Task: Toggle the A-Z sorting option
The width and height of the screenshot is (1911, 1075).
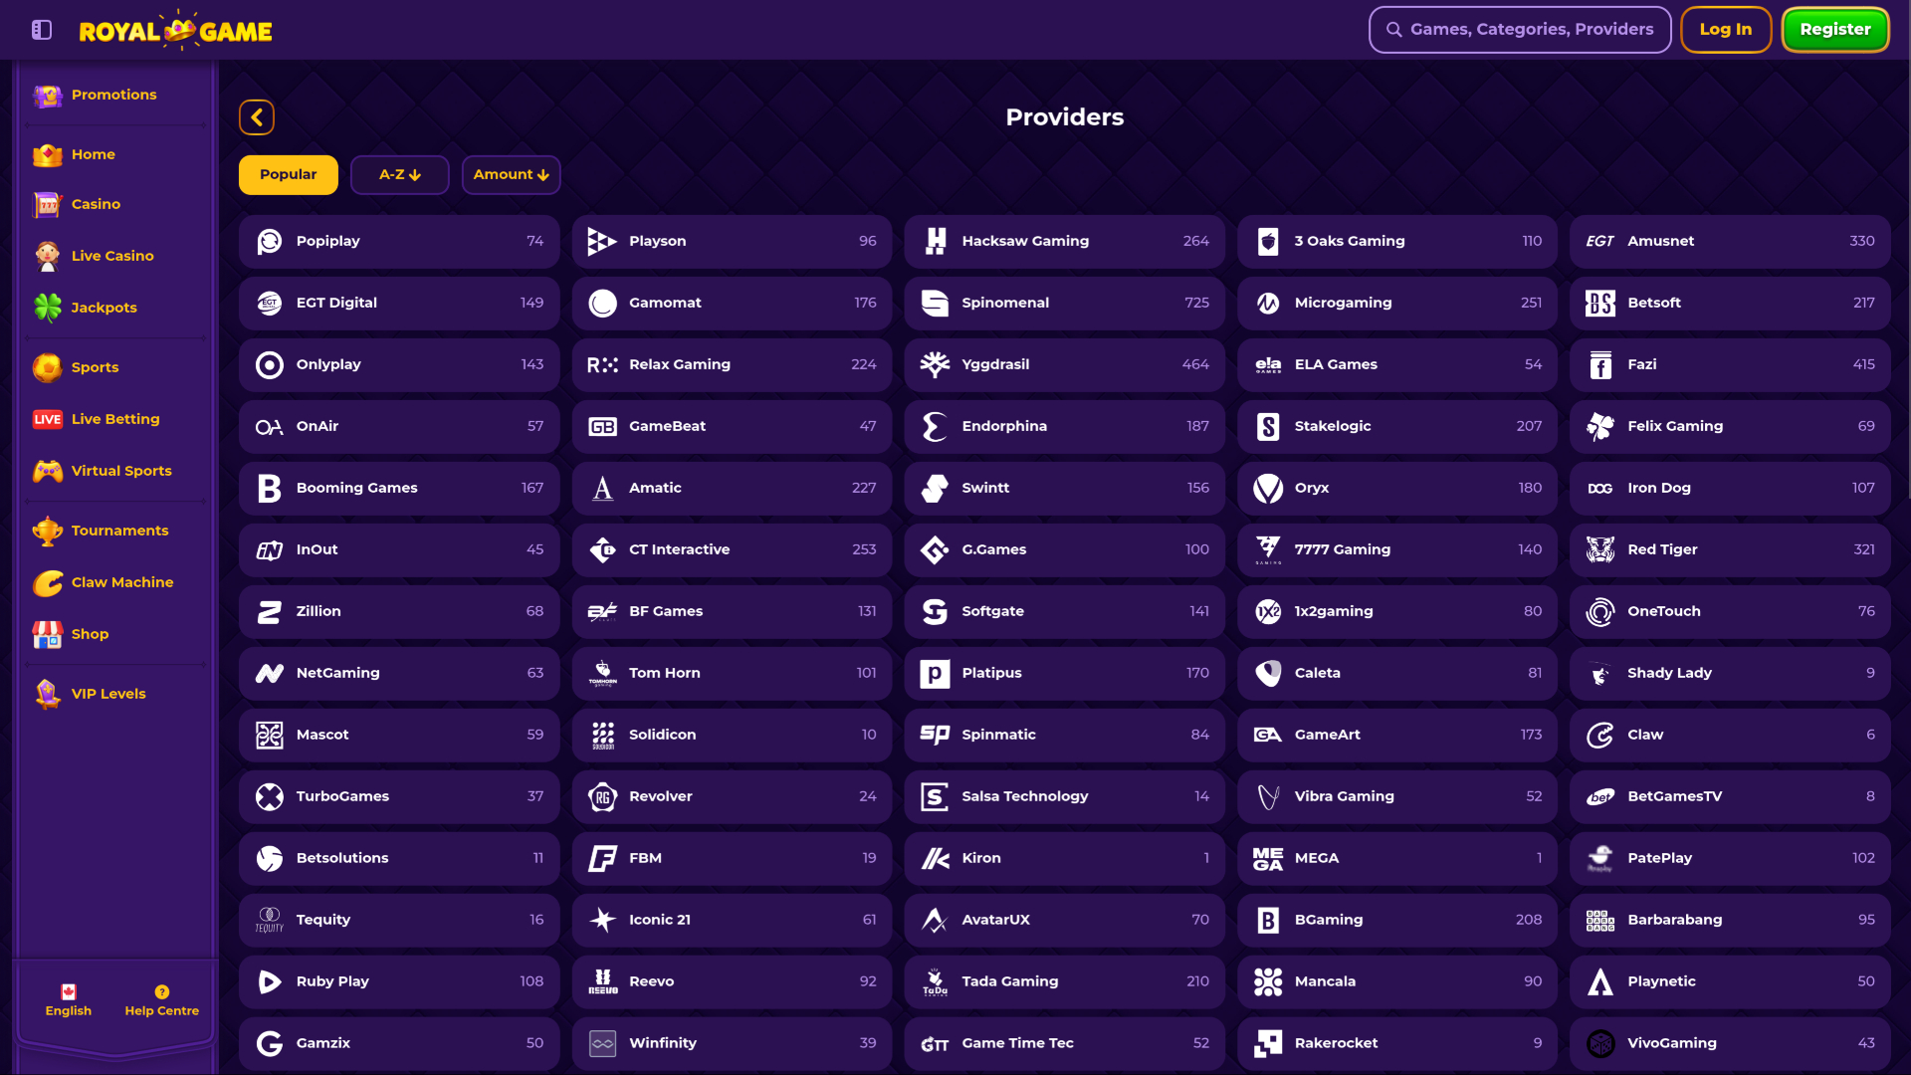Action: point(399,174)
